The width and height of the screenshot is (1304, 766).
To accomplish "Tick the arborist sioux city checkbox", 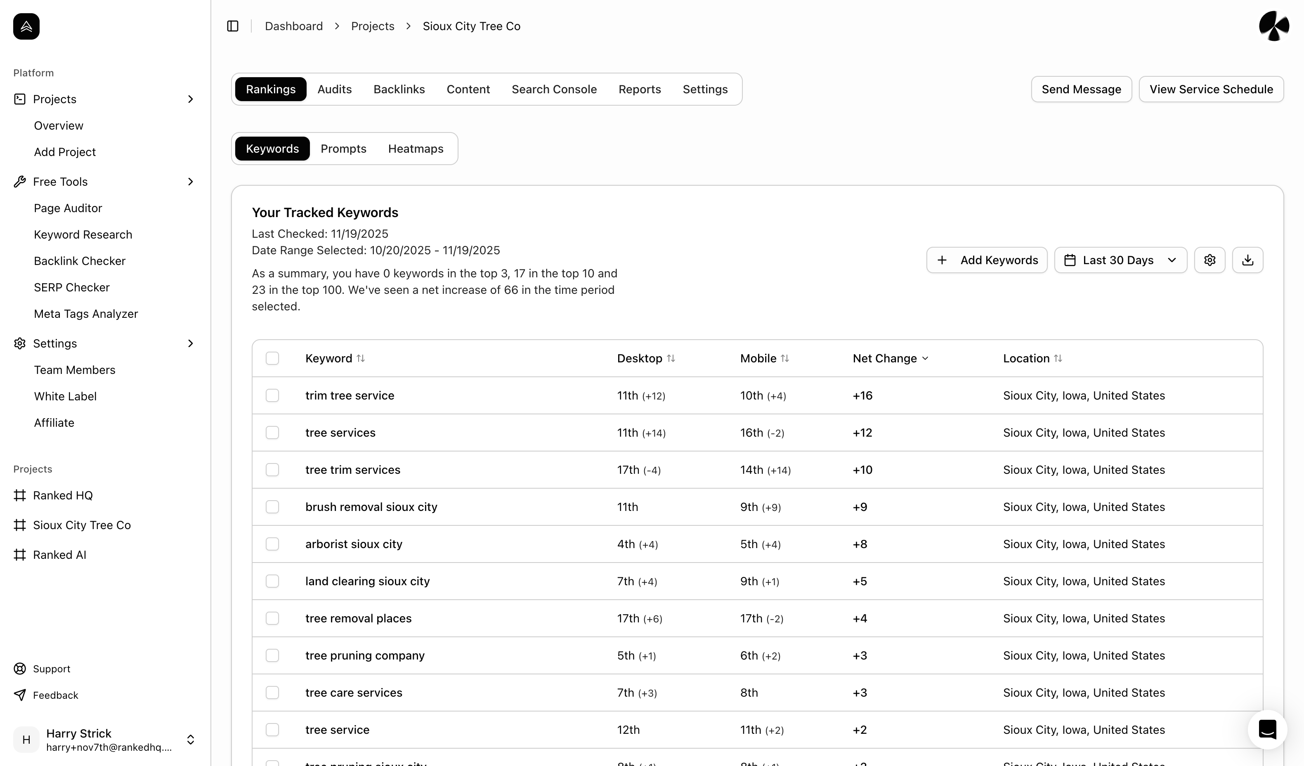I will coord(272,544).
